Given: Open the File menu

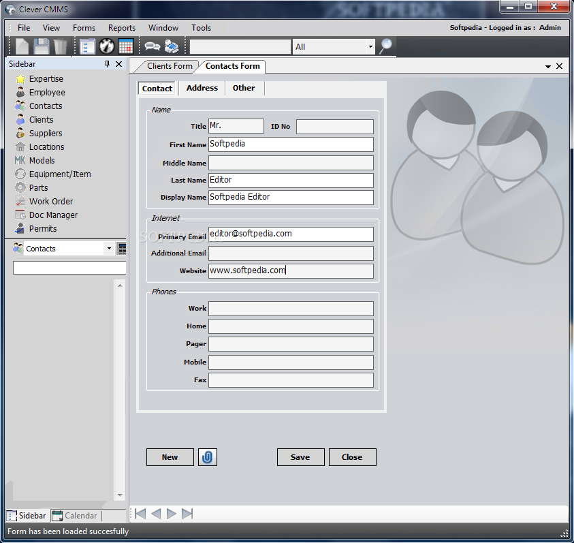Looking at the screenshot, I should [x=24, y=28].
